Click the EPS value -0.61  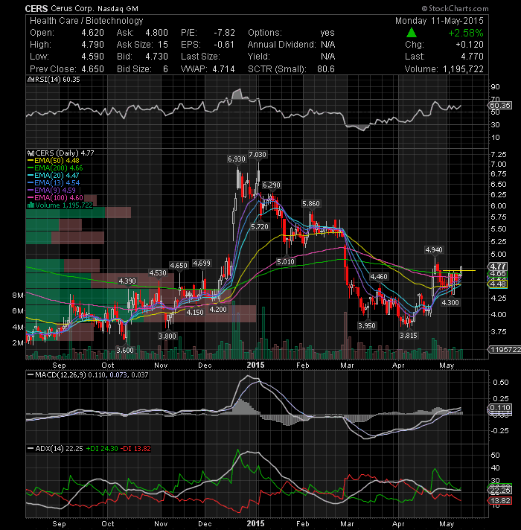click(x=224, y=44)
